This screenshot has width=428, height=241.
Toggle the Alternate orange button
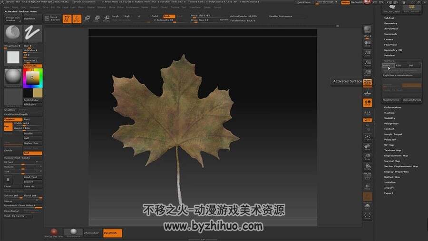click(x=32, y=66)
